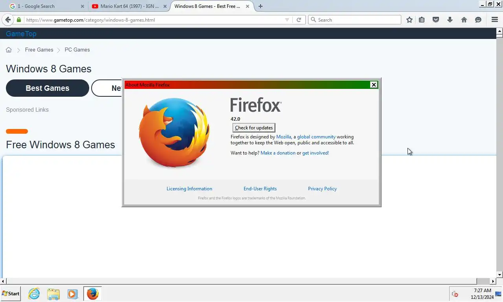
Task: Bookmark this page with the star icon
Action: tap(409, 20)
